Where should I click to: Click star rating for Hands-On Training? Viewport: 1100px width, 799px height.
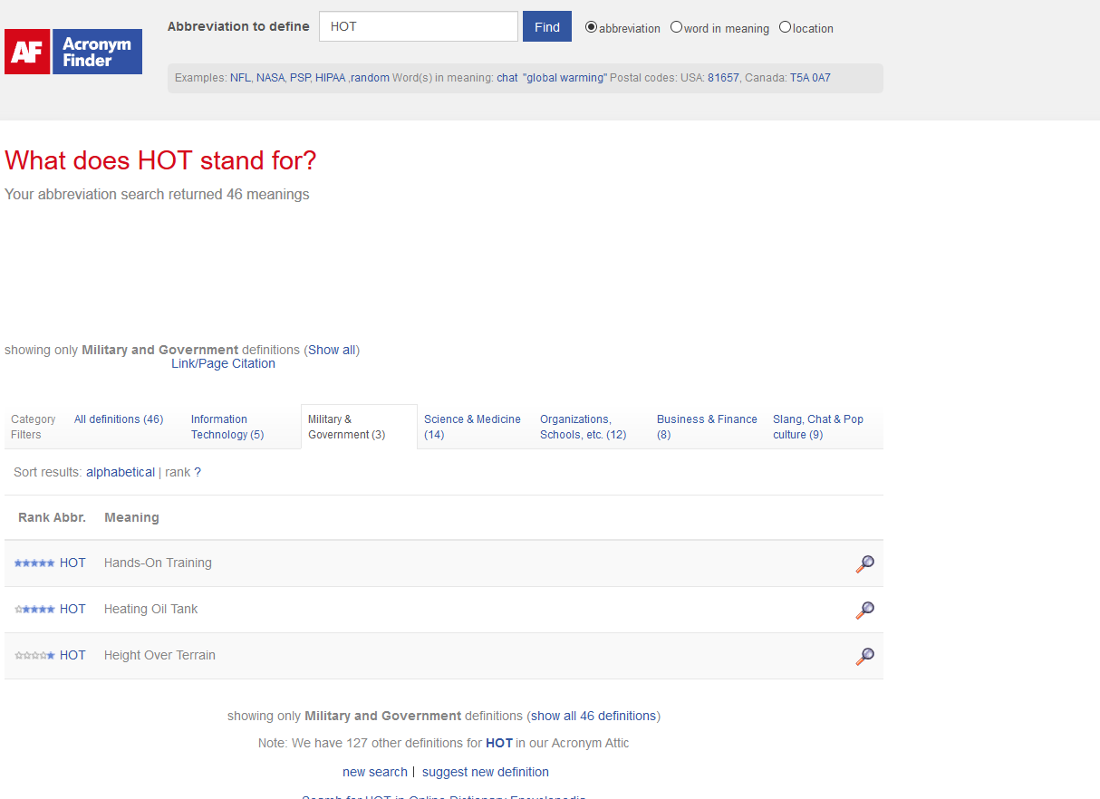(x=34, y=563)
